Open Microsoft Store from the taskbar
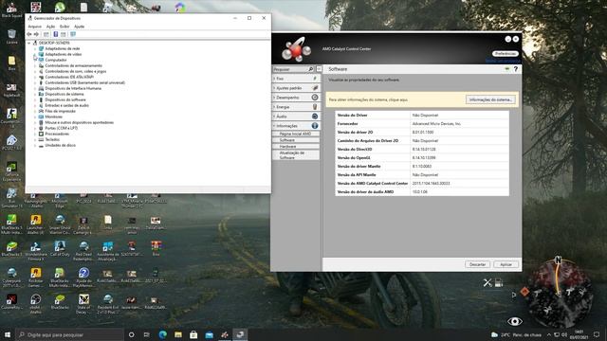607x341 pixels. [193, 334]
